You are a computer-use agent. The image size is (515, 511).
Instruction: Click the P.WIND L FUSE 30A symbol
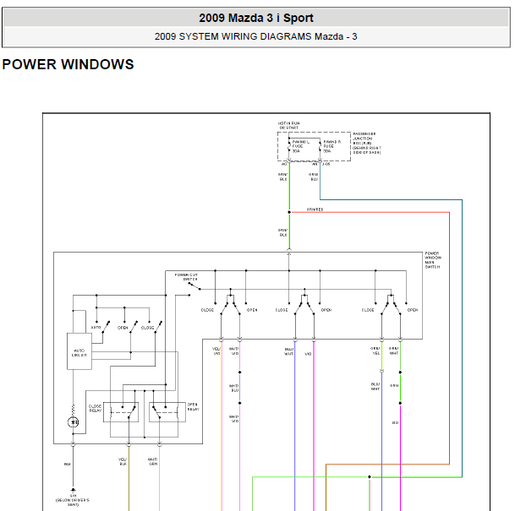289,147
